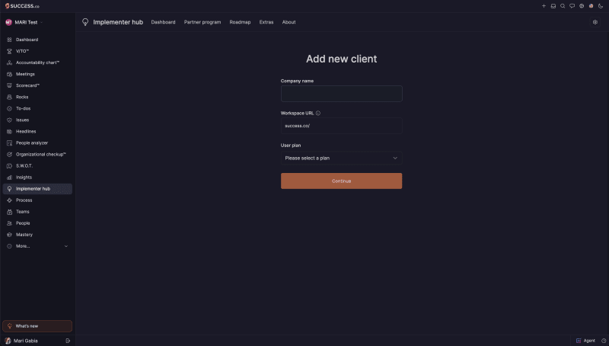Image resolution: width=609 pixels, height=346 pixels.
Task: Click the search magnifier icon
Action: pyautogui.click(x=563, y=6)
